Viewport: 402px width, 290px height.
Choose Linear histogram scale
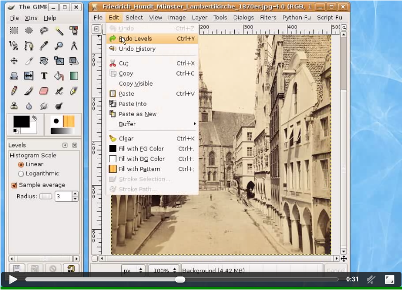pos(21,164)
